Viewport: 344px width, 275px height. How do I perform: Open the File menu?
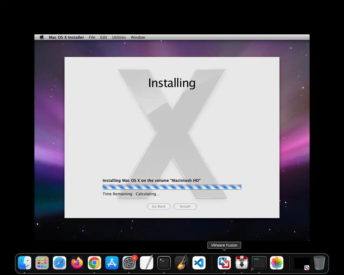coord(92,37)
